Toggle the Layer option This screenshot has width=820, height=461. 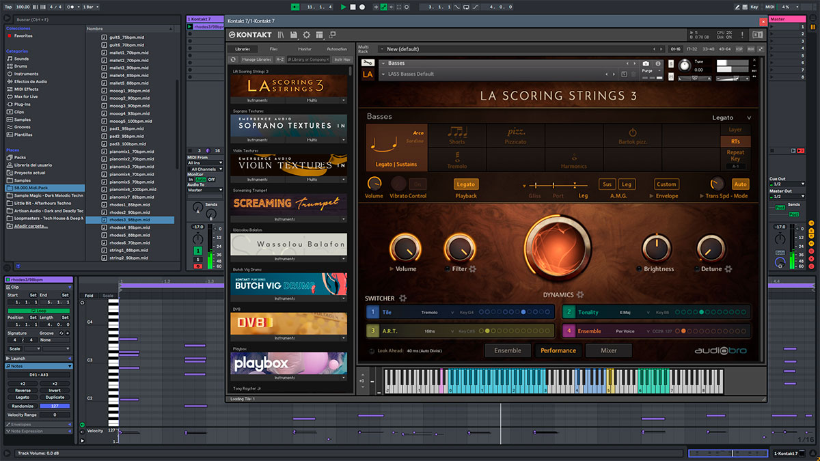[x=735, y=130]
